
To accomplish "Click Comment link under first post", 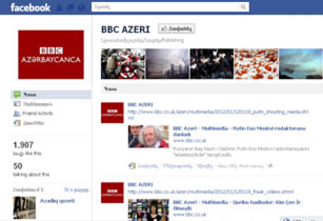I will point(177,166).
